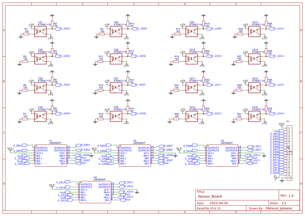Click the S_DI16 net flag near U4
305x216 pixels.
point(125,187)
